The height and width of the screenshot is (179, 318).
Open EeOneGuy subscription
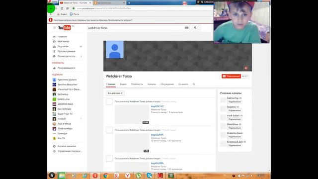click(63, 94)
